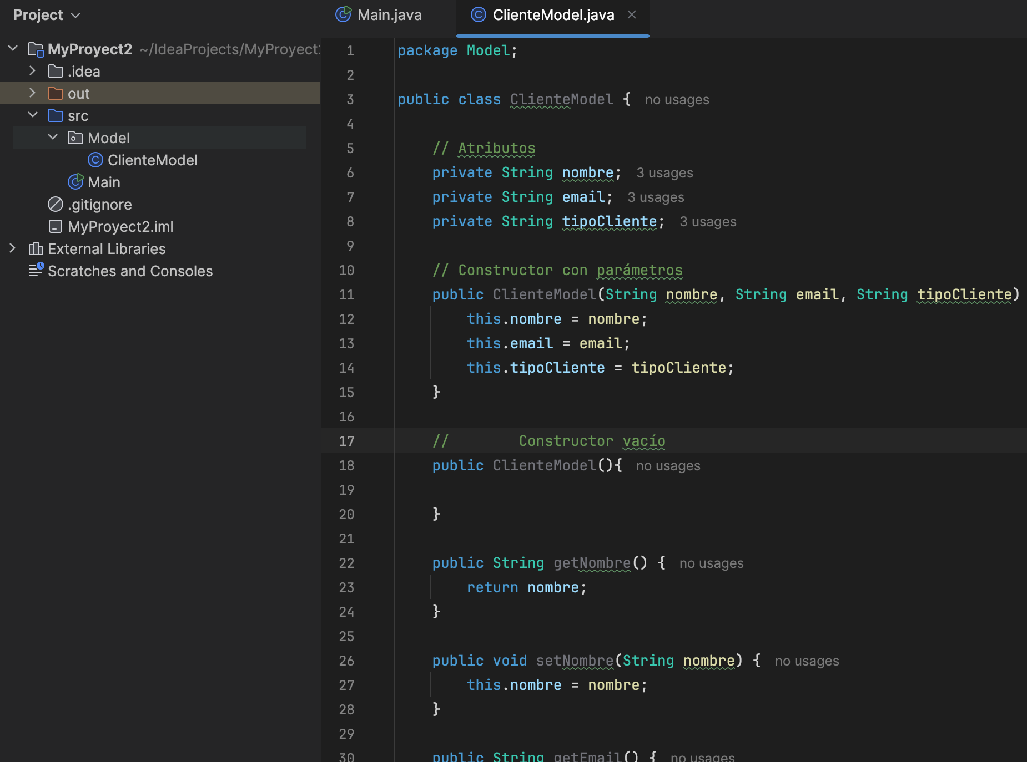Click 'return nombre;' on line 23
The height and width of the screenshot is (762, 1027).
point(527,588)
